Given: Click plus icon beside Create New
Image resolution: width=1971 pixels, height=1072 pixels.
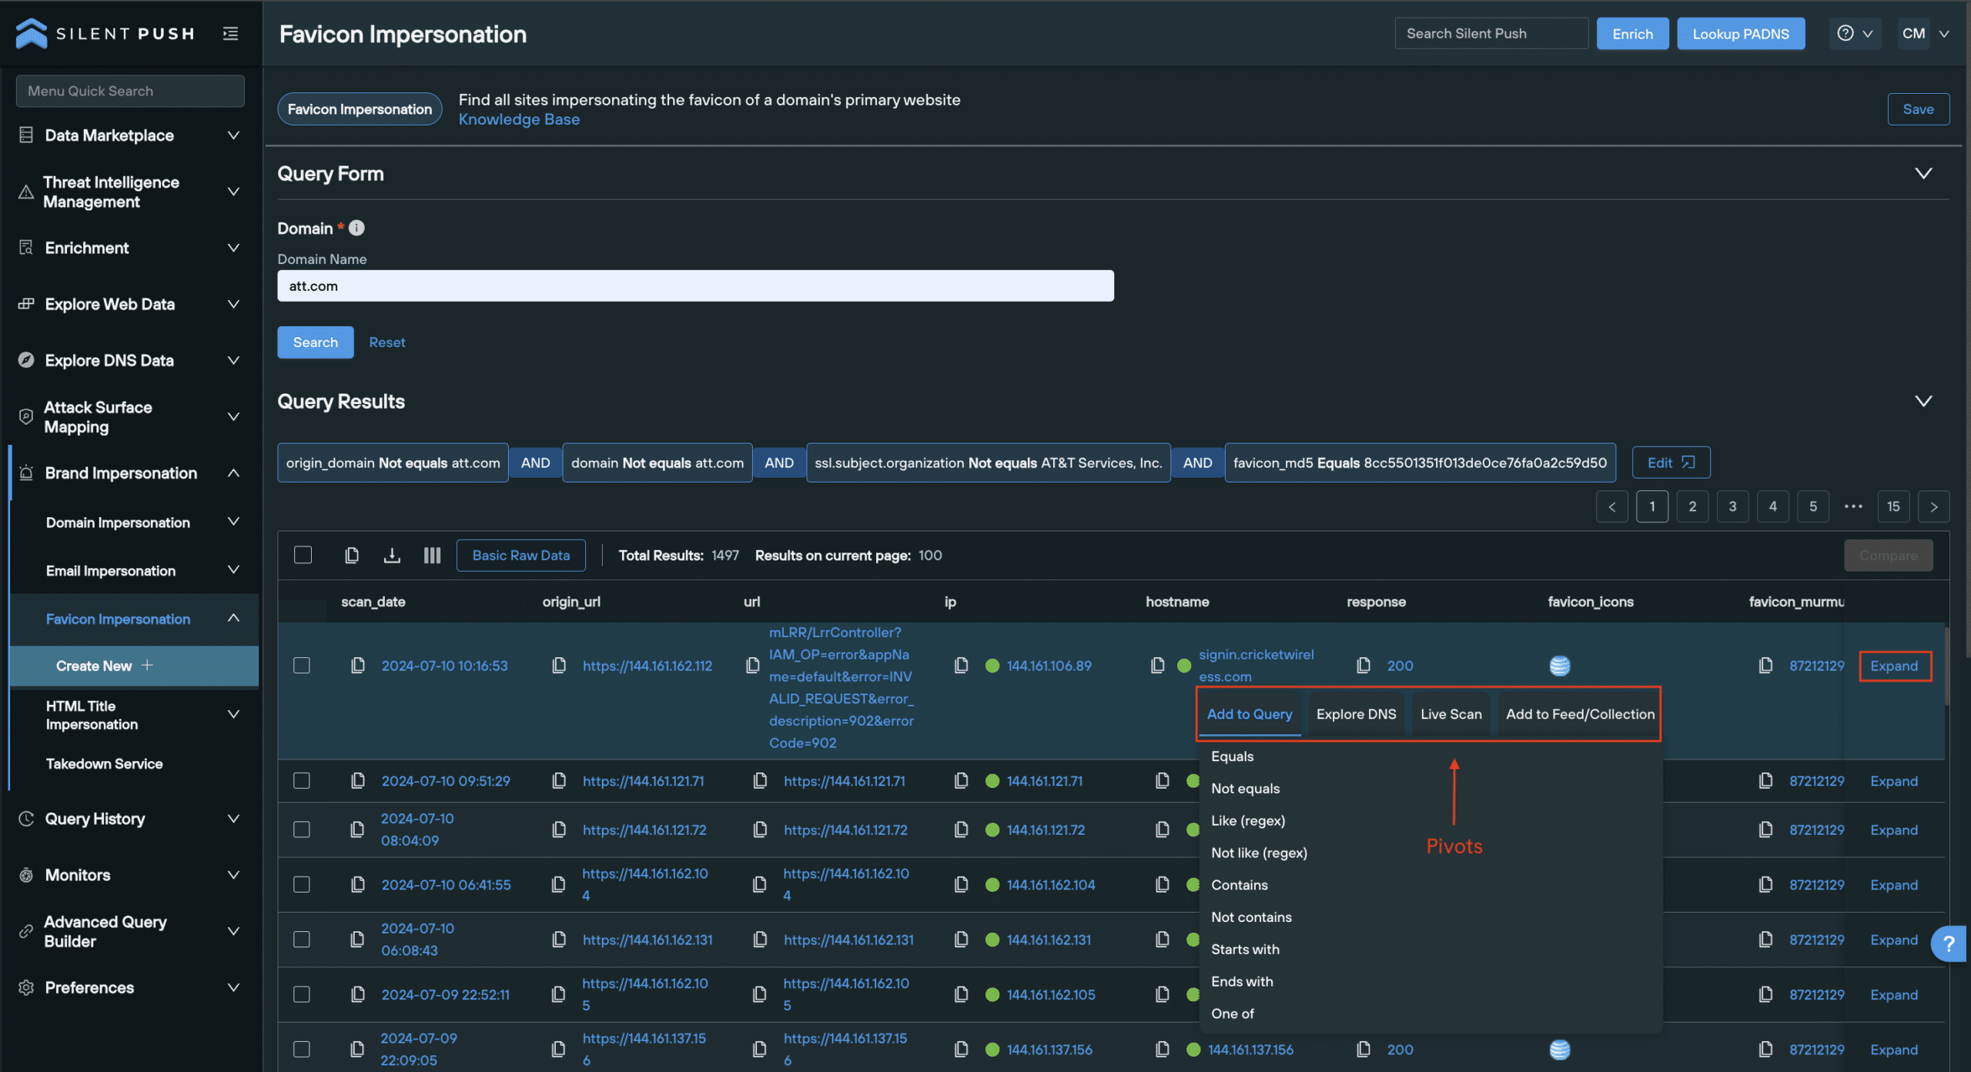Looking at the screenshot, I should pos(147,665).
